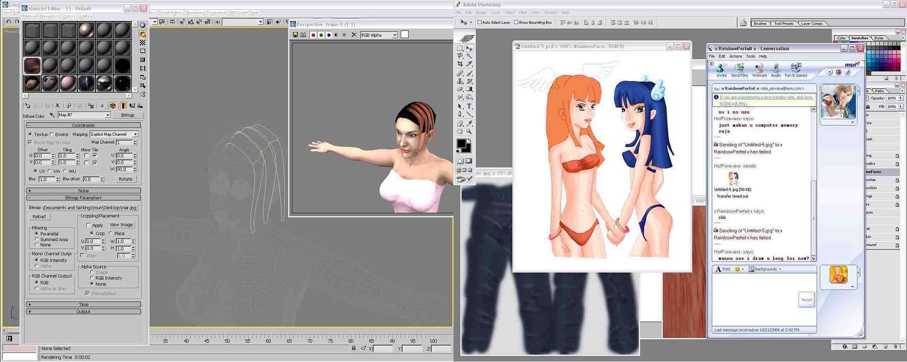Open the Tools menu in MSN conversation

pos(751,56)
